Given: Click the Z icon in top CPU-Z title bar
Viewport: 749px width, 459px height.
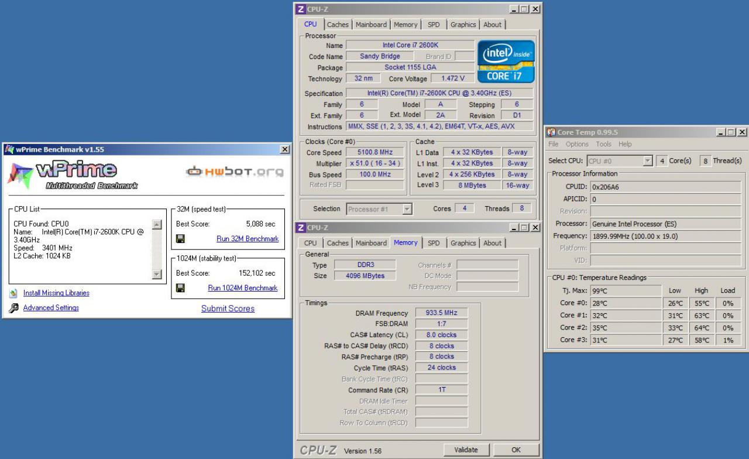Looking at the screenshot, I should pyautogui.click(x=301, y=9).
